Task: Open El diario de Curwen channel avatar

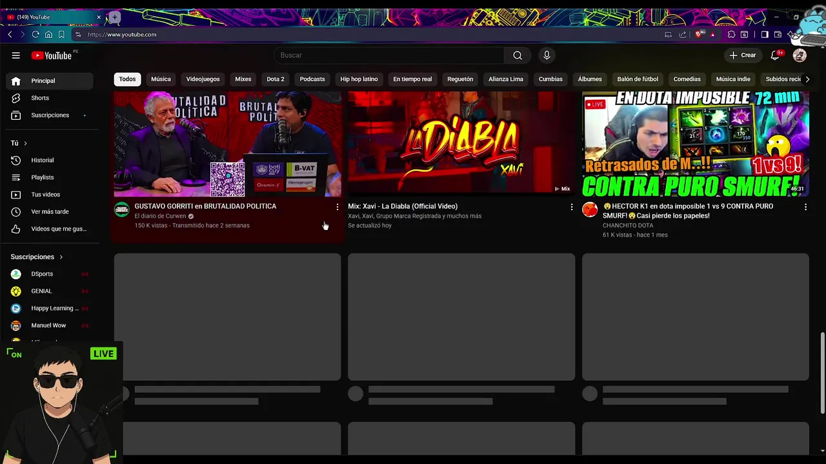Action: 122,209
